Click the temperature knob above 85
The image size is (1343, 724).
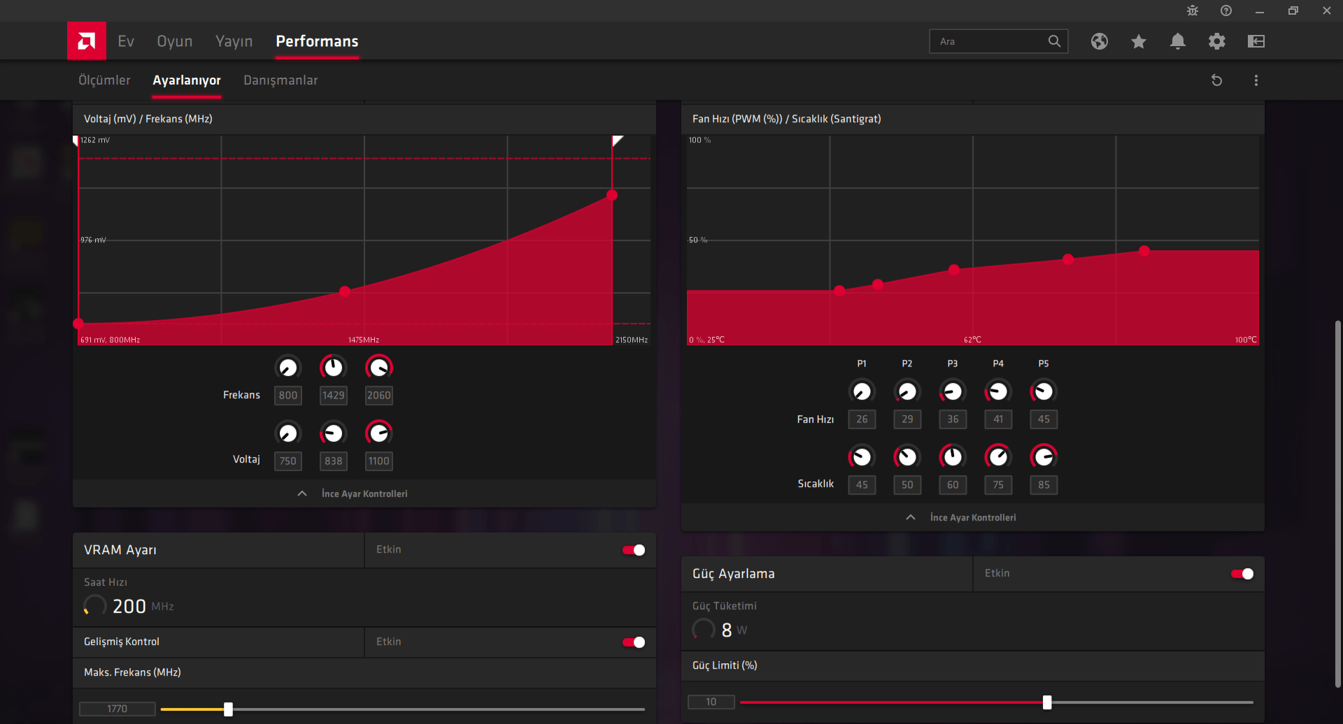(1044, 457)
